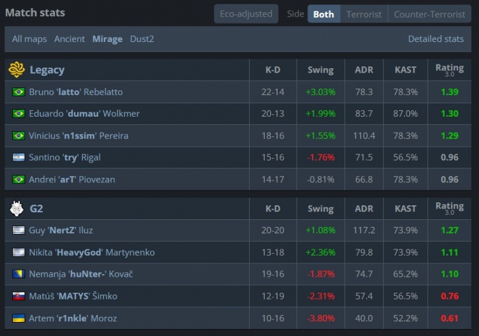Viewport: 479px width, 336px height.
Task: Click Brazil flag beside n1ssim
Action: 19,136
